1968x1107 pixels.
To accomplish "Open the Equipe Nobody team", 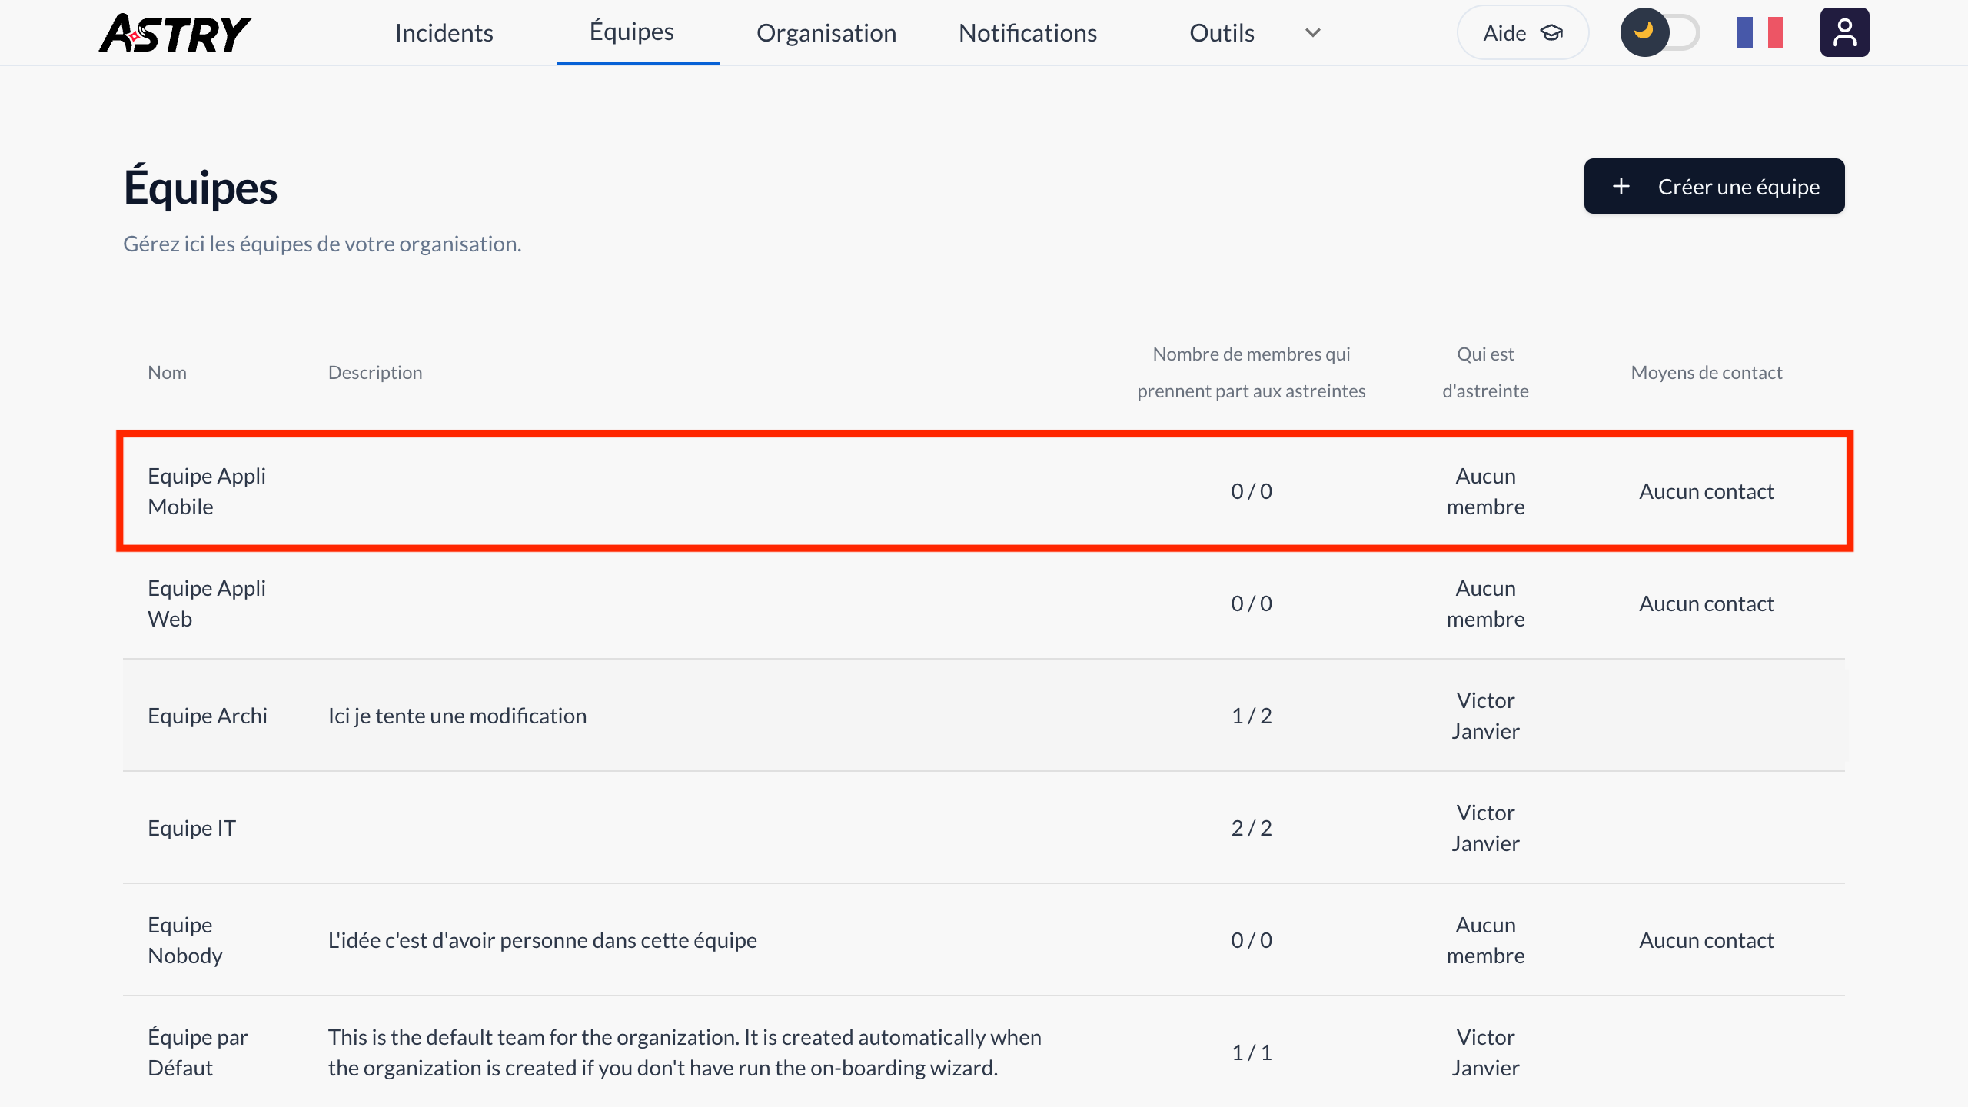I will pos(184,939).
